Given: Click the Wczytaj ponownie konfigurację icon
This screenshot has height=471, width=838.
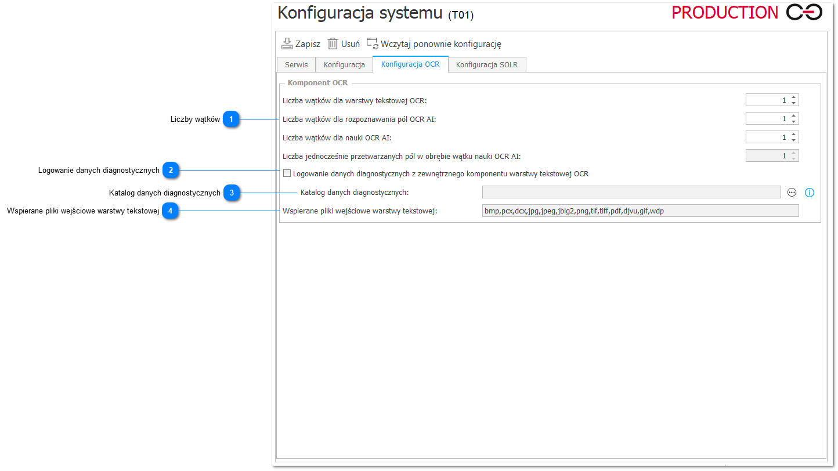Looking at the screenshot, I should pos(372,44).
